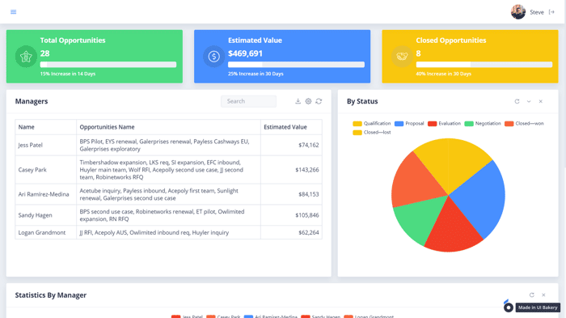Click the logout icon beside Steve
Image resolution: width=566 pixels, height=318 pixels.
click(551, 12)
